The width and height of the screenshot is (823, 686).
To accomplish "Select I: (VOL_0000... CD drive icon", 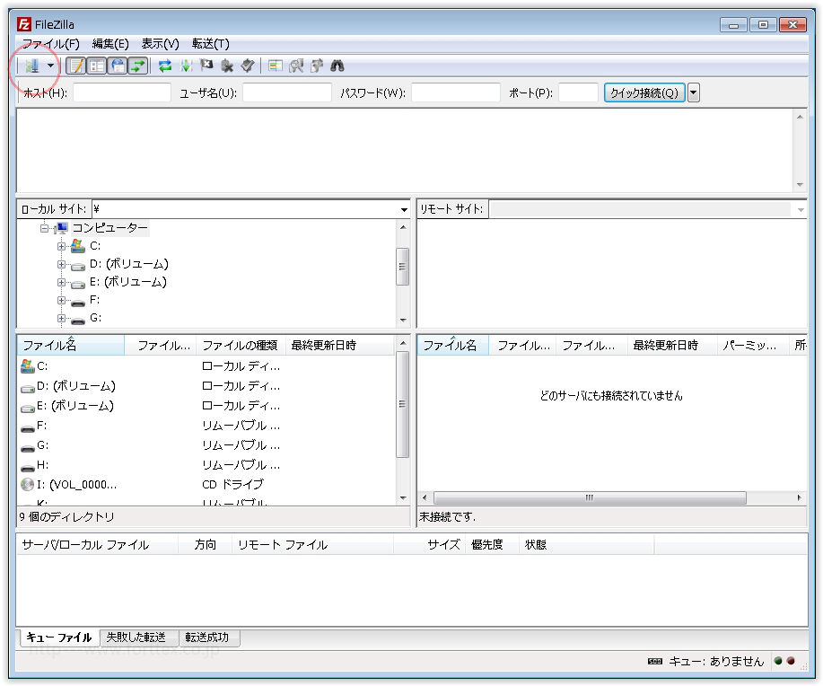I will 27,484.
